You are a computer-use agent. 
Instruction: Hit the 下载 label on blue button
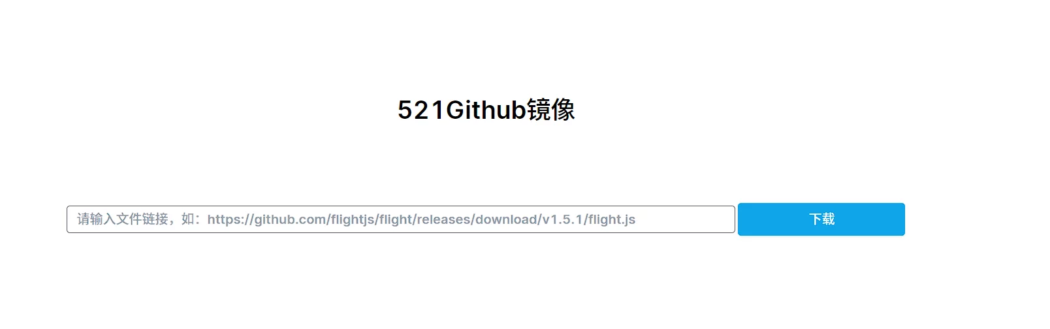click(x=821, y=219)
